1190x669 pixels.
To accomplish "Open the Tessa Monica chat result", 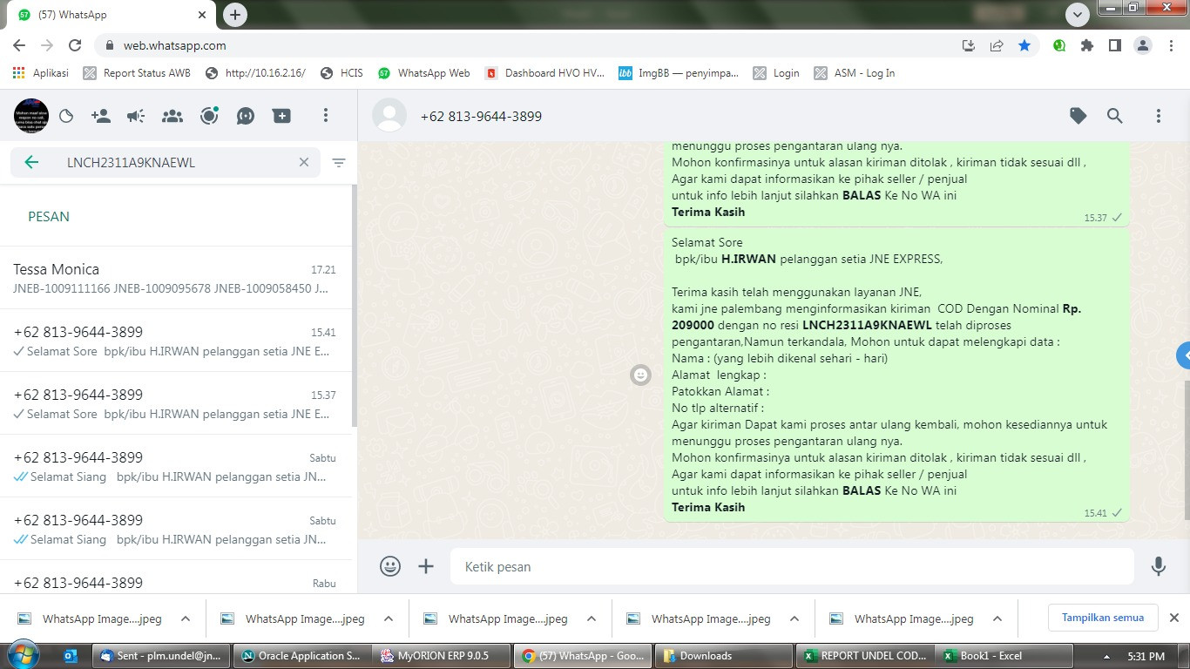I will pos(174,278).
